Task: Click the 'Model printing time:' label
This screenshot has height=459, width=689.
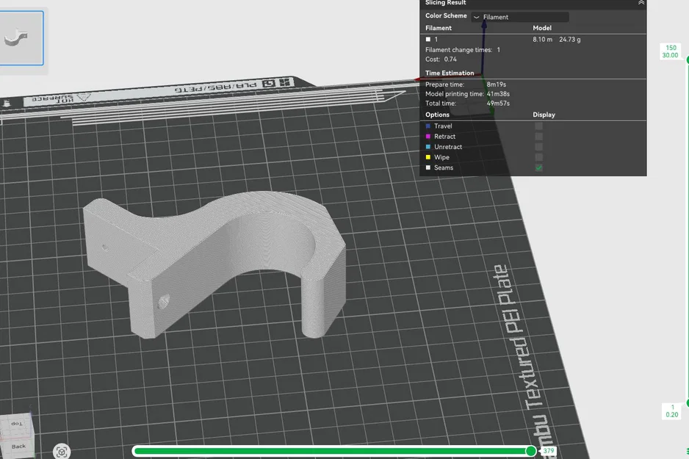Action: (x=455, y=94)
